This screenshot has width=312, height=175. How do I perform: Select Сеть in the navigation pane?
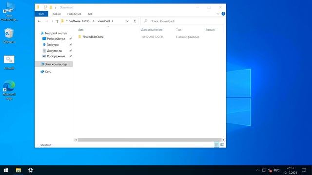[x=48, y=72]
